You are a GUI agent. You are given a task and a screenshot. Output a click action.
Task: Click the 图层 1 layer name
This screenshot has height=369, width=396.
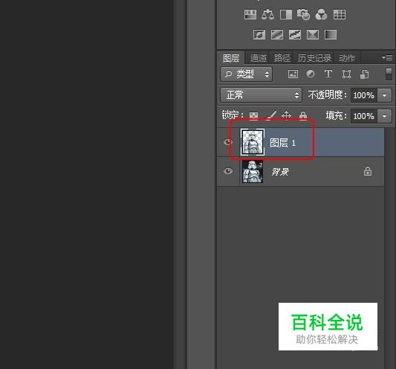(x=282, y=143)
